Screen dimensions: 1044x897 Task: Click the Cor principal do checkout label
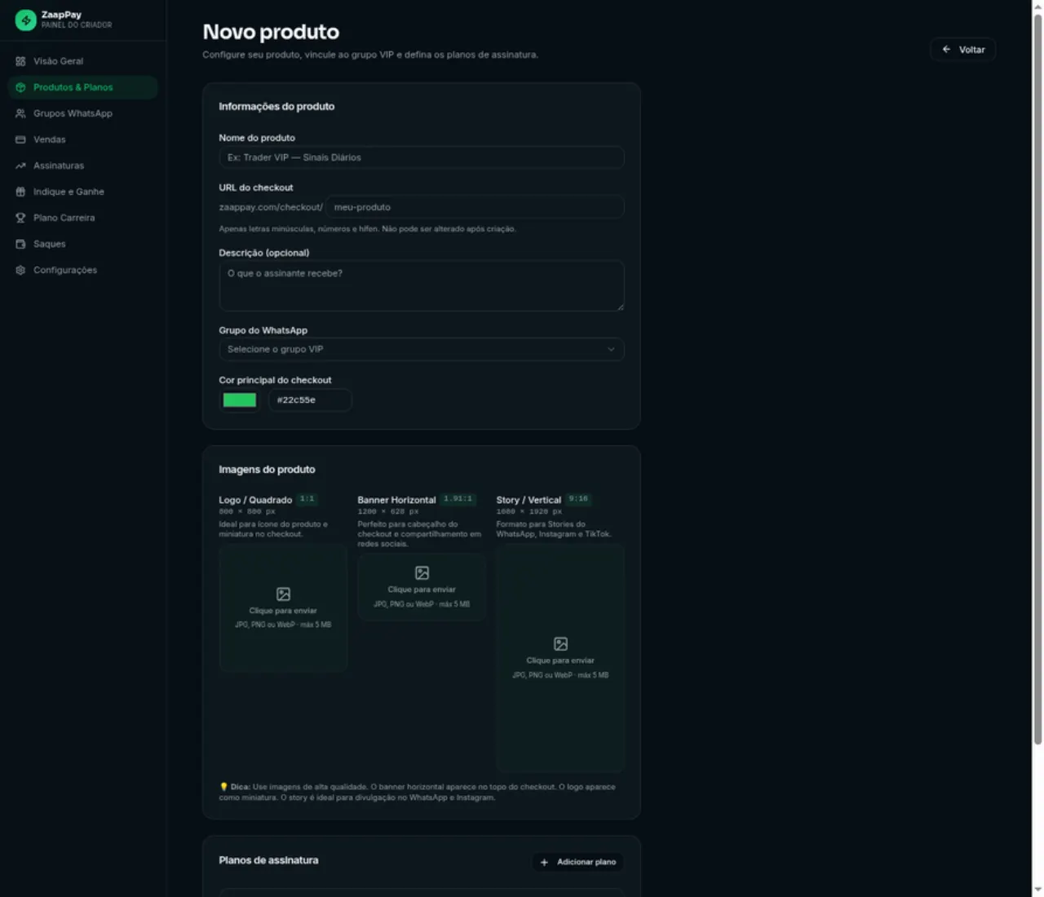[275, 380]
